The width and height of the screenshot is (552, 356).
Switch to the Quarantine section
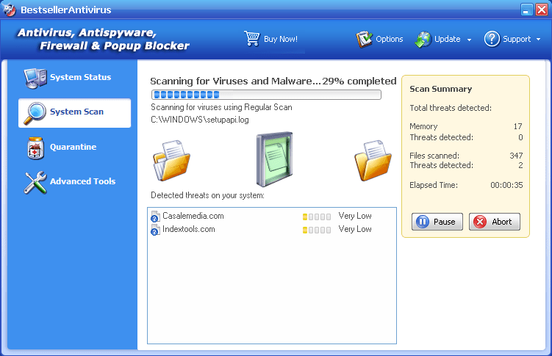click(73, 148)
